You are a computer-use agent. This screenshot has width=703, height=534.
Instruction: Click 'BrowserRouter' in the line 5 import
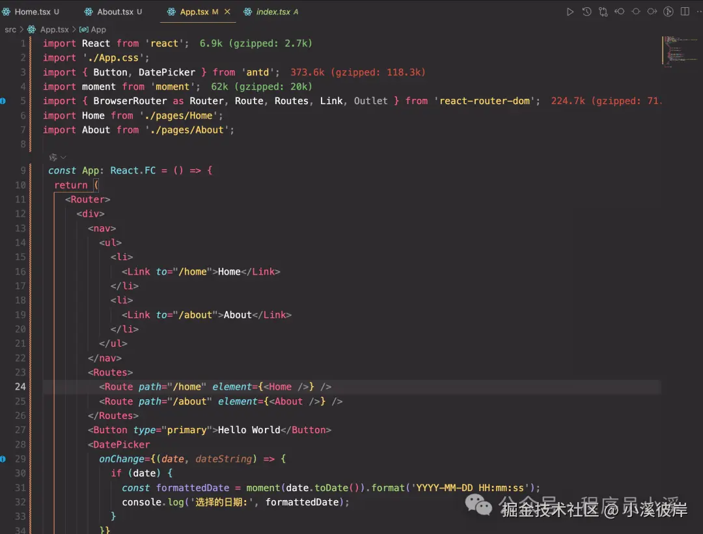tap(130, 101)
